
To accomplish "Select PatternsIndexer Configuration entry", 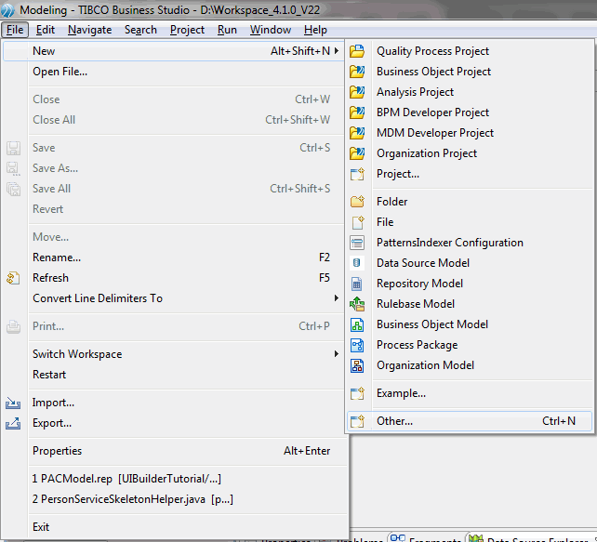I will 470,243.
